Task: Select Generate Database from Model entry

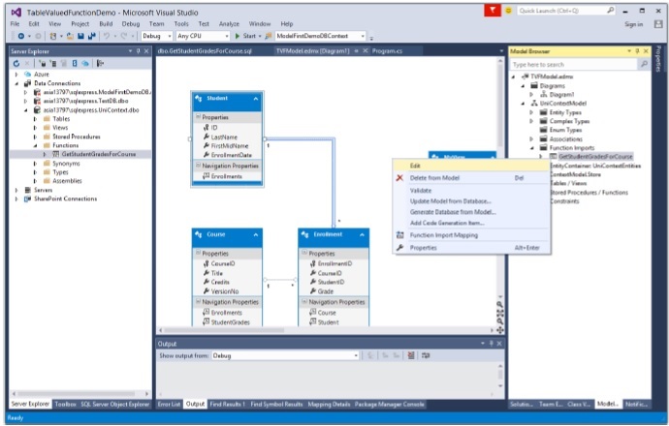Action: tap(453, 212)
